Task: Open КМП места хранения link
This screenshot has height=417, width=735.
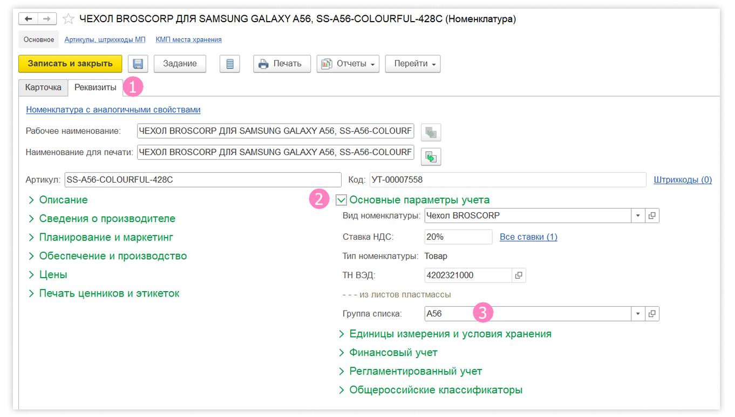Action: tap(188, 39)
